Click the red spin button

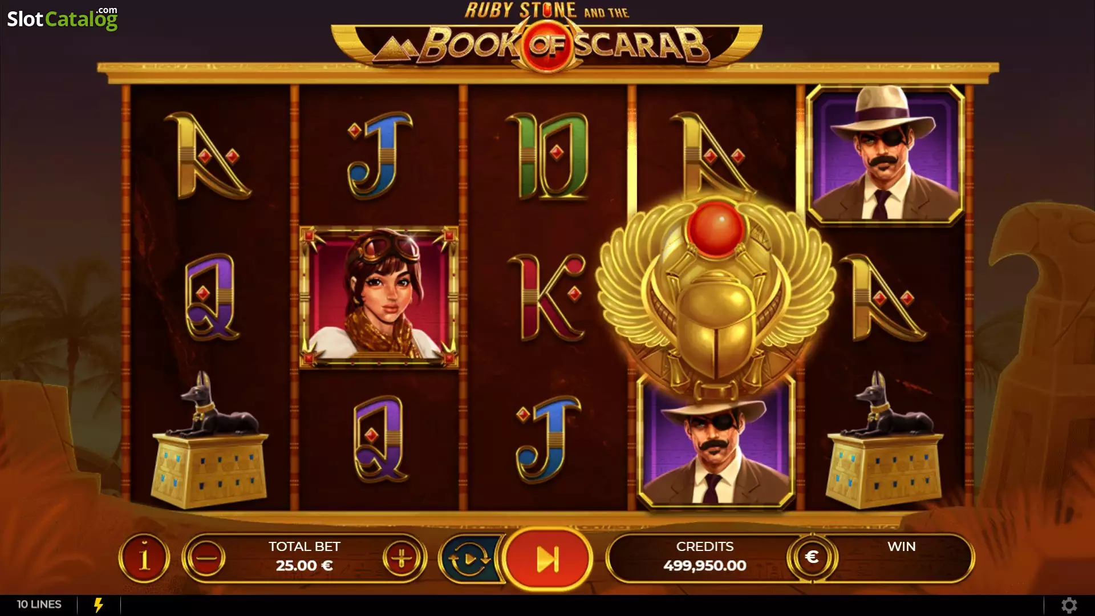pyautogui.click(x=547, y=559)
